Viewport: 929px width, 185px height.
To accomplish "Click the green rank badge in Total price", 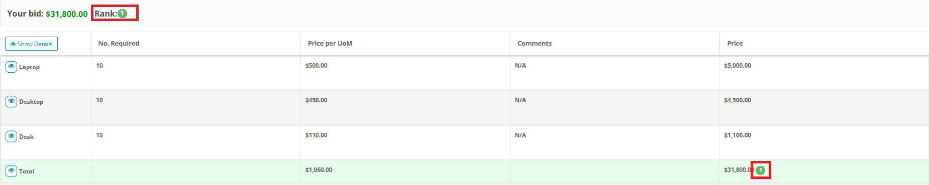I will coord(760,170).
